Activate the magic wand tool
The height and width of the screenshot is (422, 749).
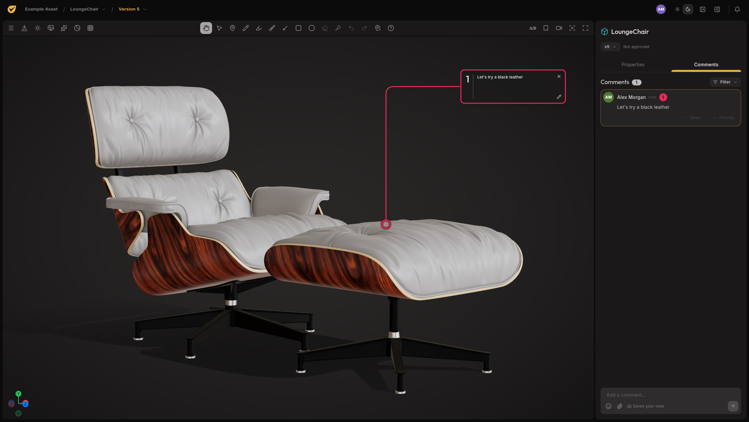[x=338, y=28]
